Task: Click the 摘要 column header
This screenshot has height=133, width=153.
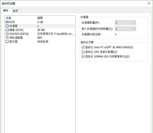Action: click(40, 18)
